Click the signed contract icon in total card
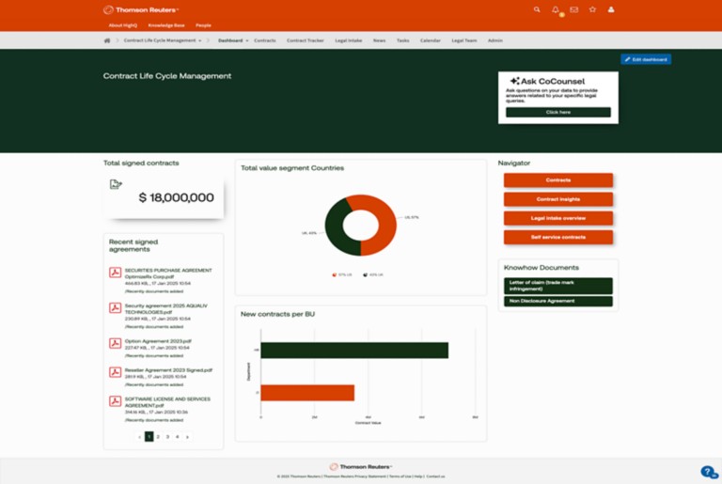This screenshot has height=484, width=722. 116,184
